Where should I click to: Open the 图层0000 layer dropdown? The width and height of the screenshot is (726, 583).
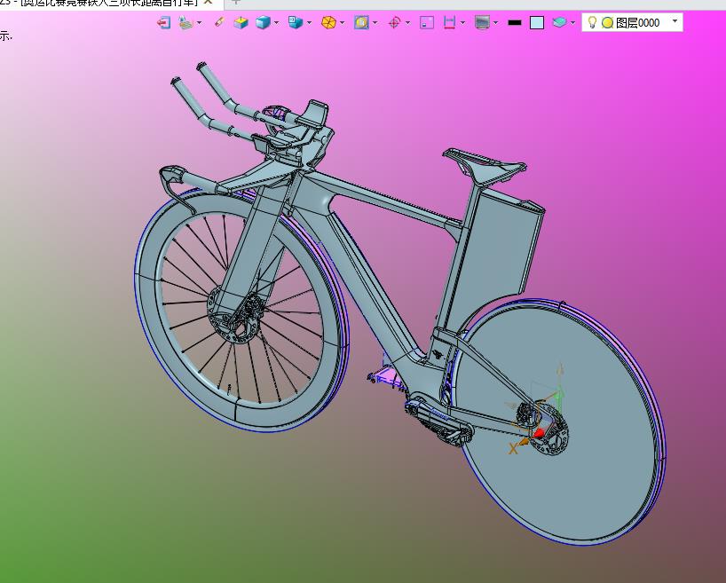tap(675, 21)
